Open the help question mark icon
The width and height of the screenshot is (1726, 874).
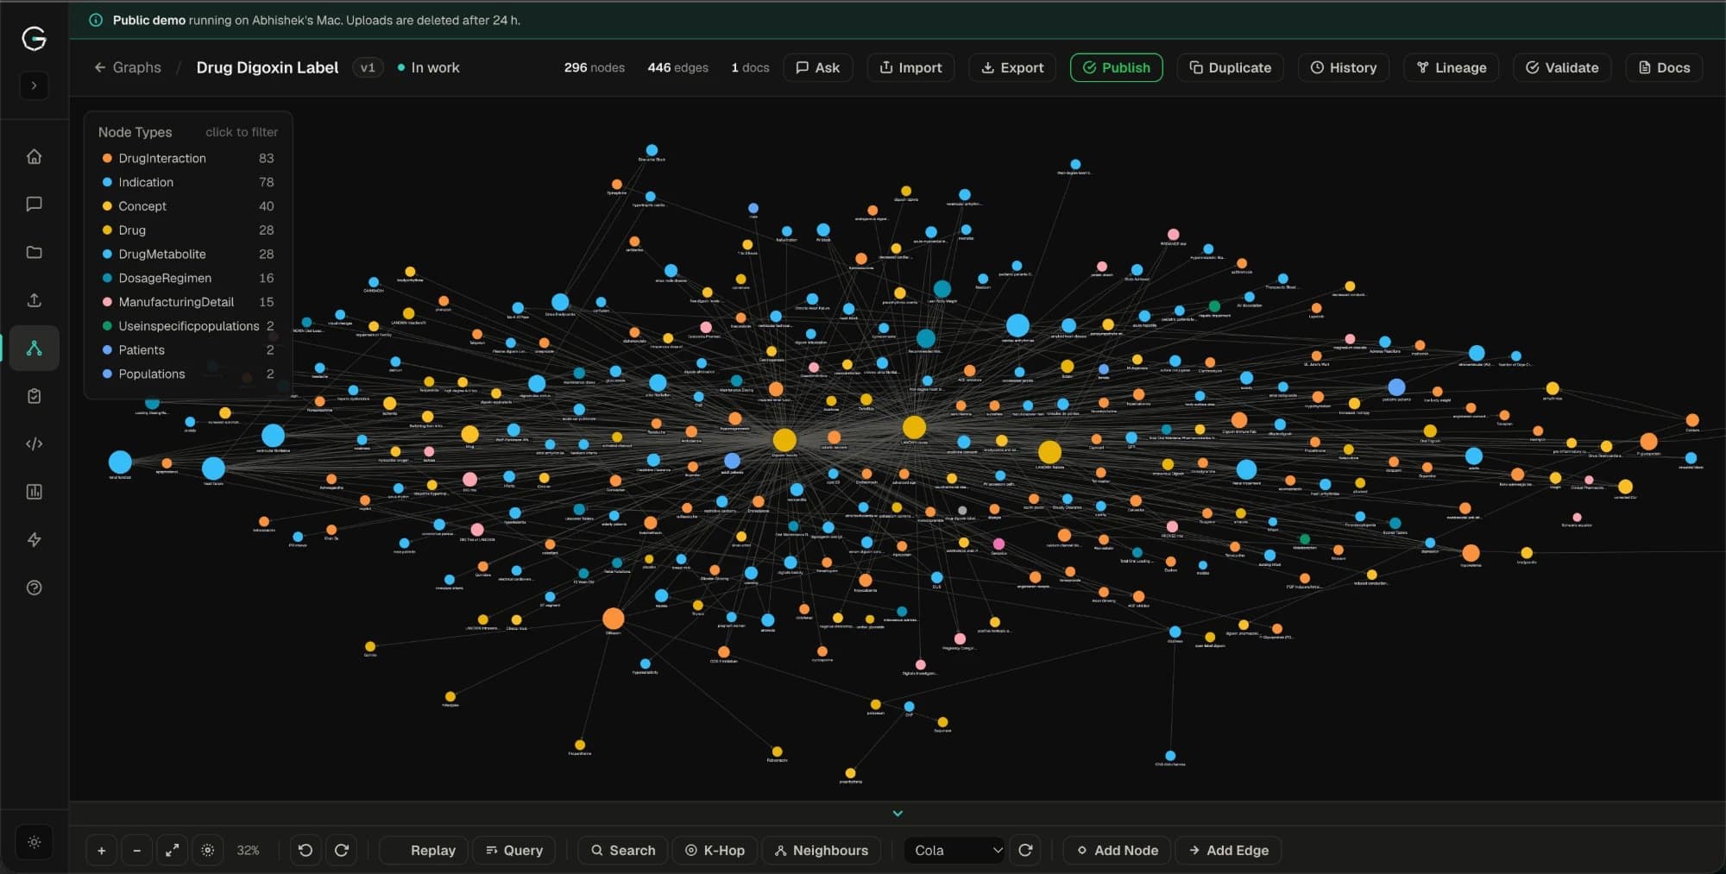coord(35,588)
